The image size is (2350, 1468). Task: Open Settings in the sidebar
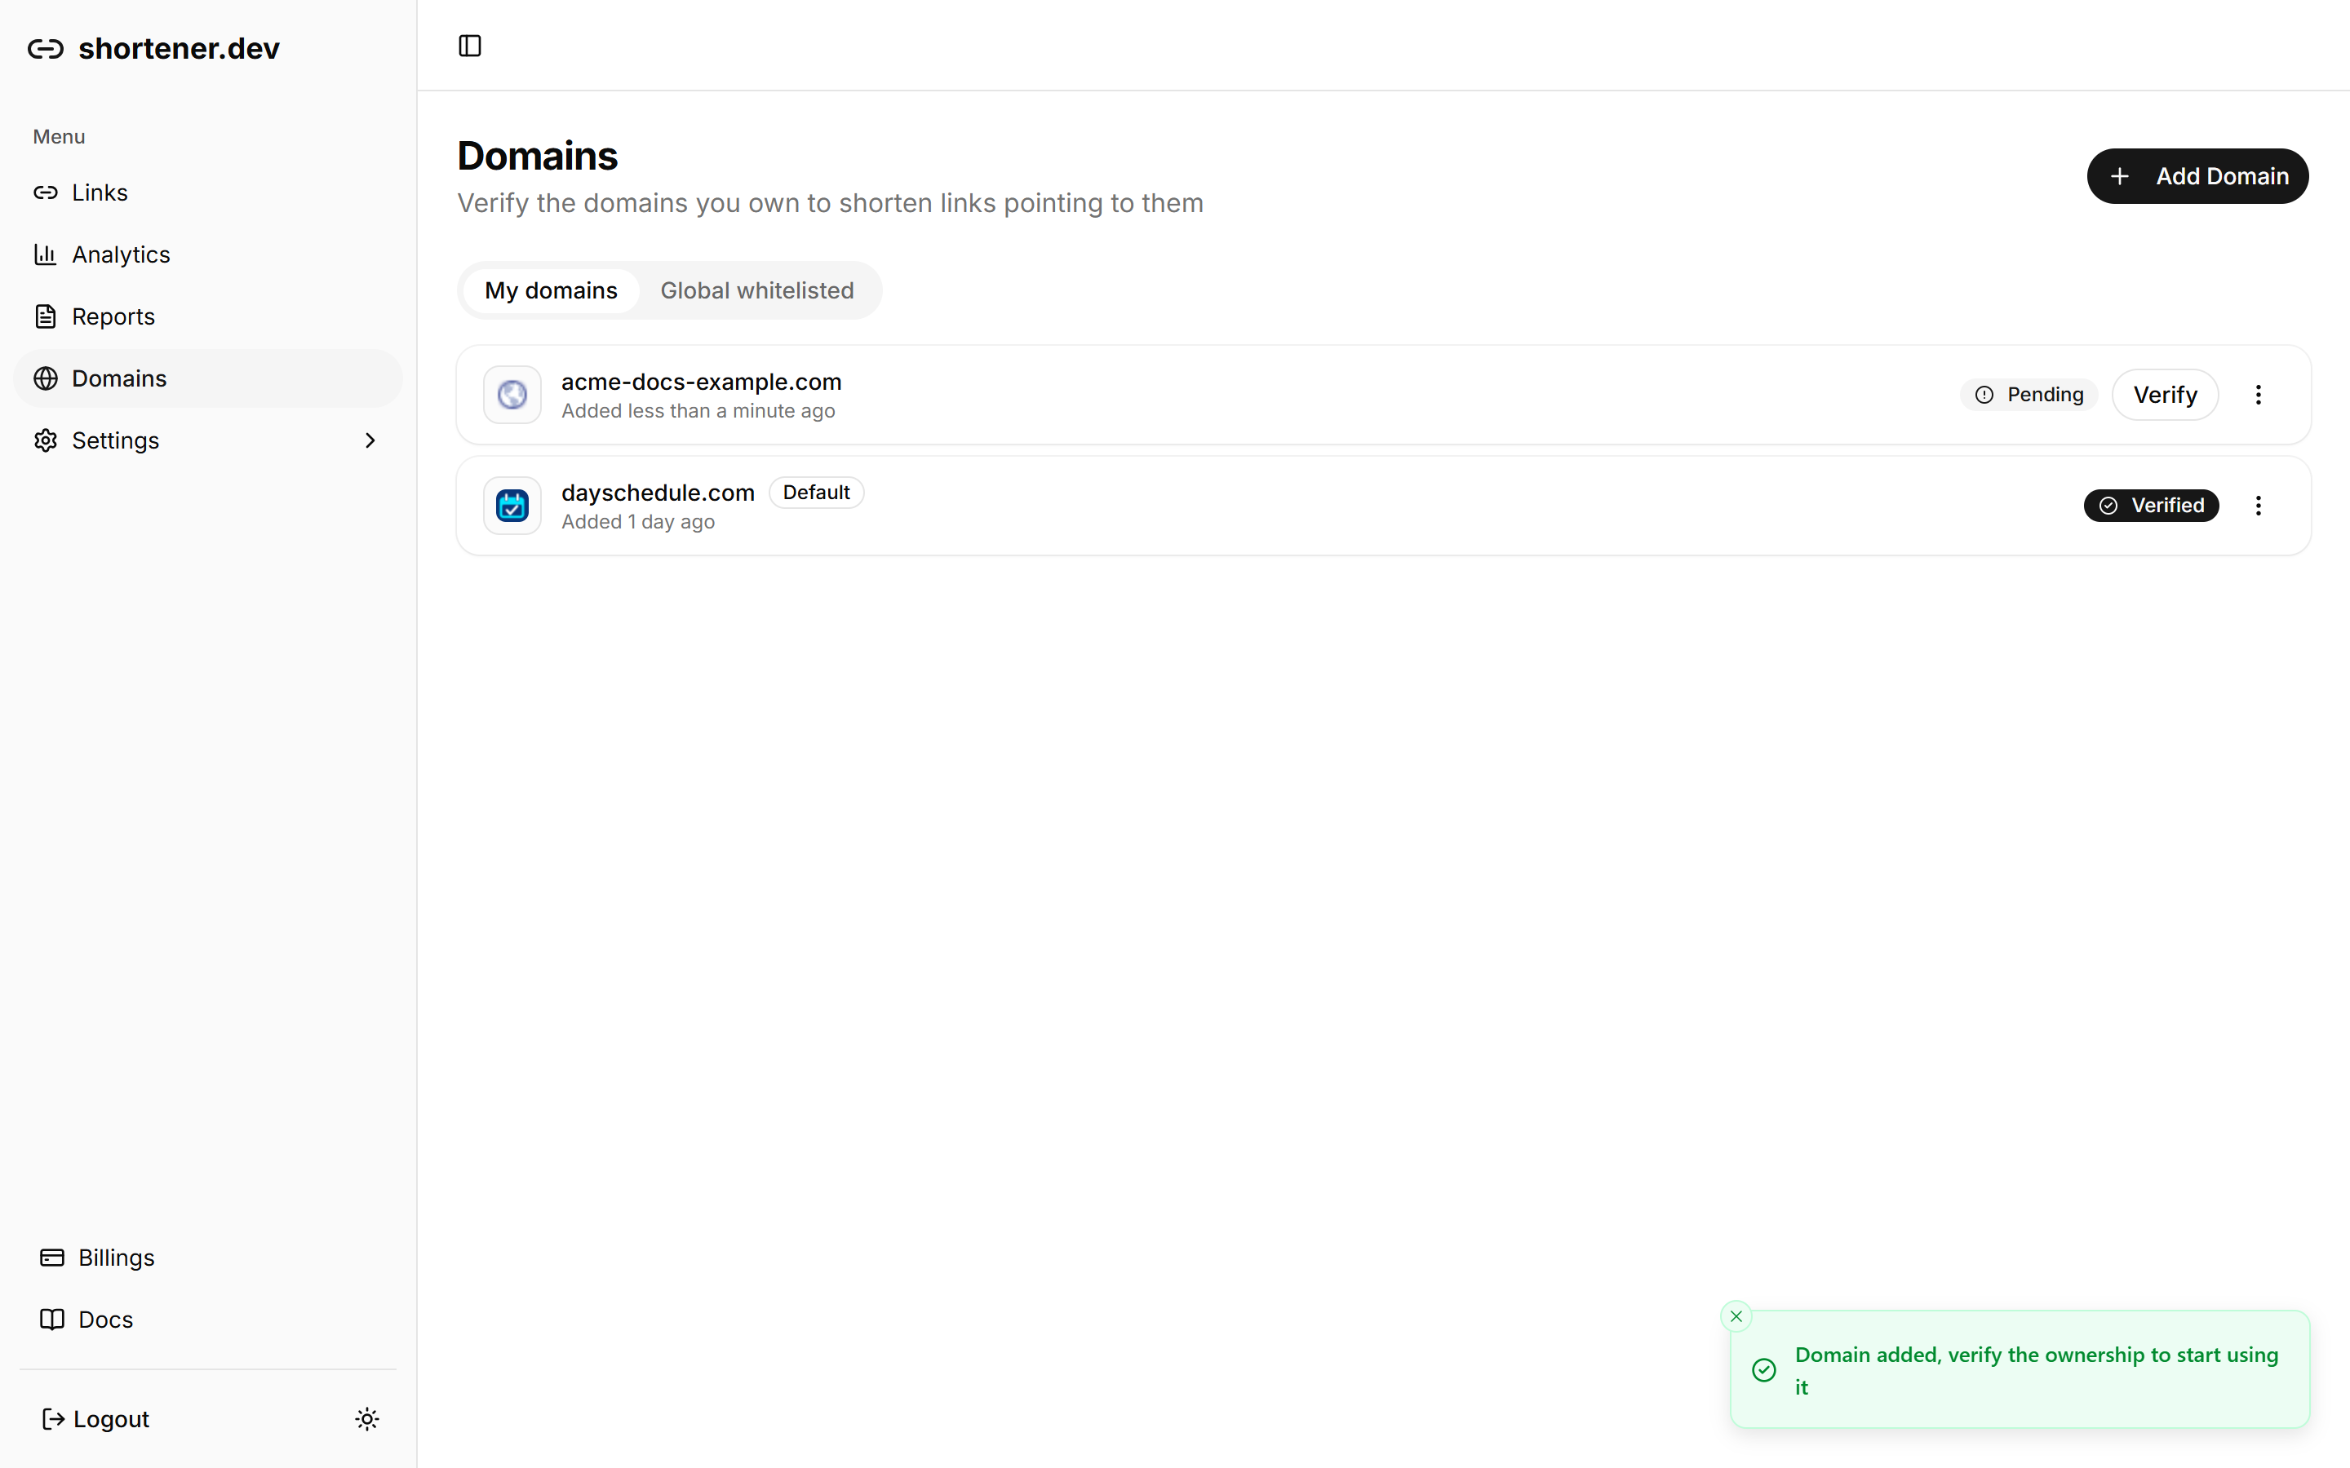pyautogui.click(x=208, y=440)
